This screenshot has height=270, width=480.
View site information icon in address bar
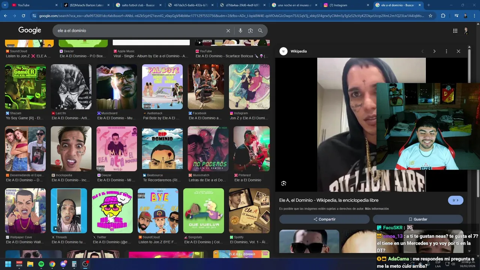34,16
